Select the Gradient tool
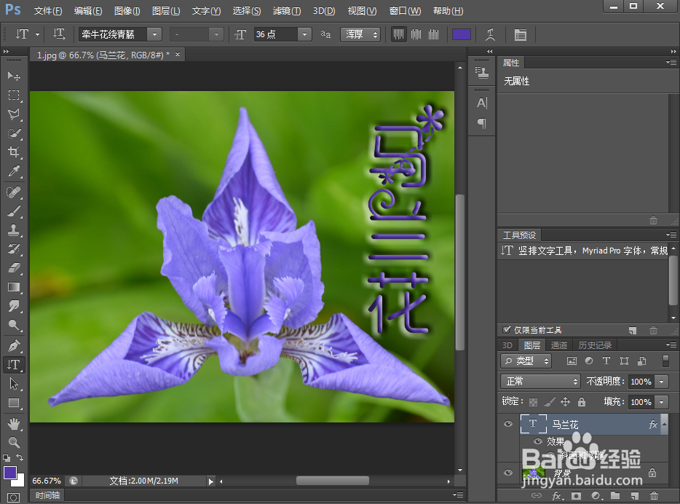The height and width of the screenshot is (504, 680). coord(14,287)
